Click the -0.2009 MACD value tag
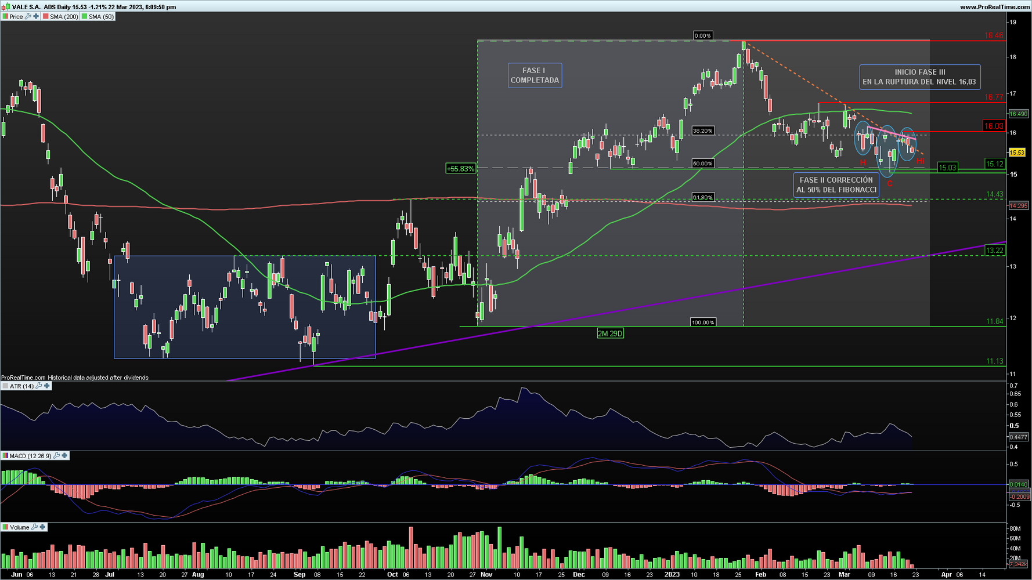The width and height of the screenshot is (1032, 580). tap(1019, 497)
